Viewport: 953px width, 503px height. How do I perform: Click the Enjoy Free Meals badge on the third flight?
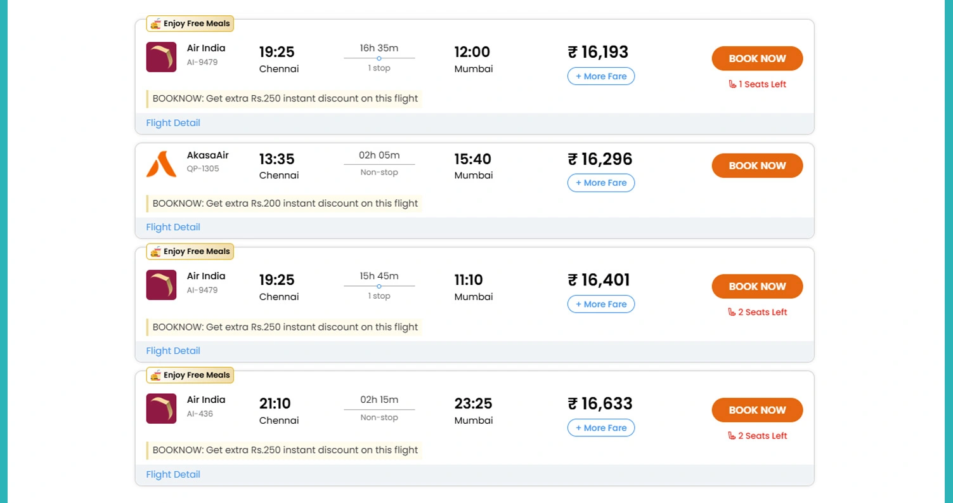[x=190, y=251]
